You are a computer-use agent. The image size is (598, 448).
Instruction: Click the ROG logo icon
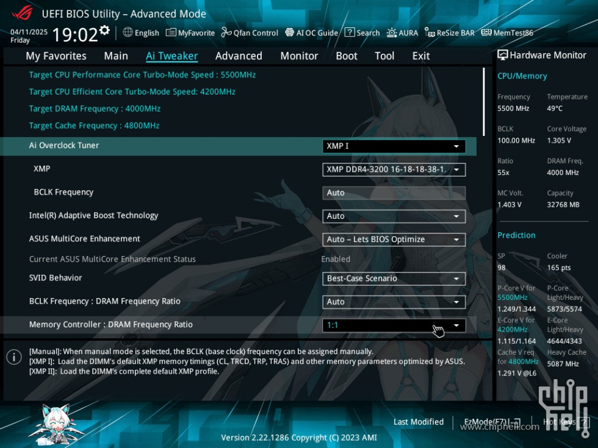point(22,13)
